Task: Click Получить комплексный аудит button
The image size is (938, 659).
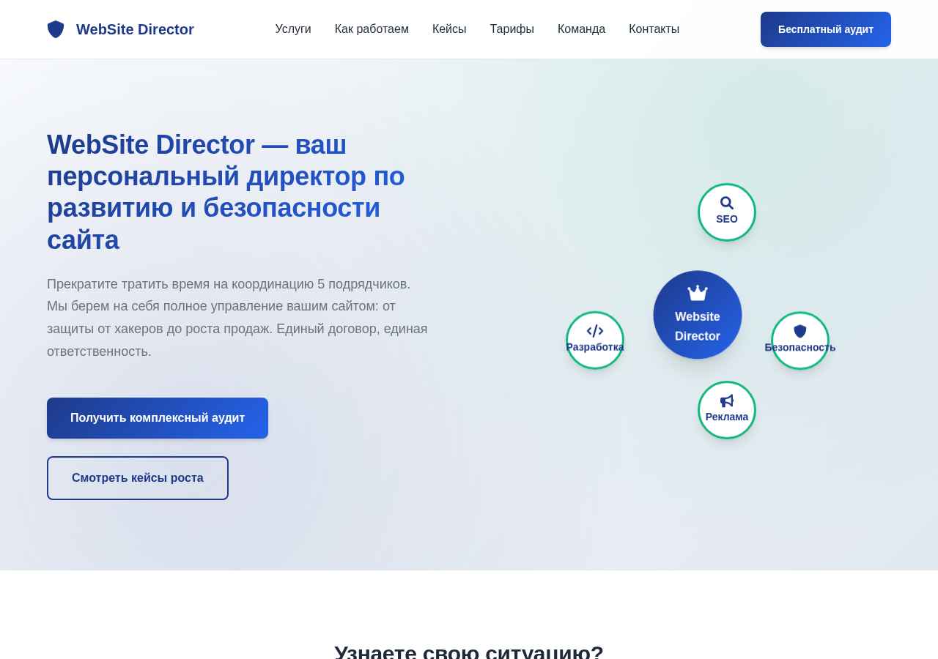Action: pos(158,418)
